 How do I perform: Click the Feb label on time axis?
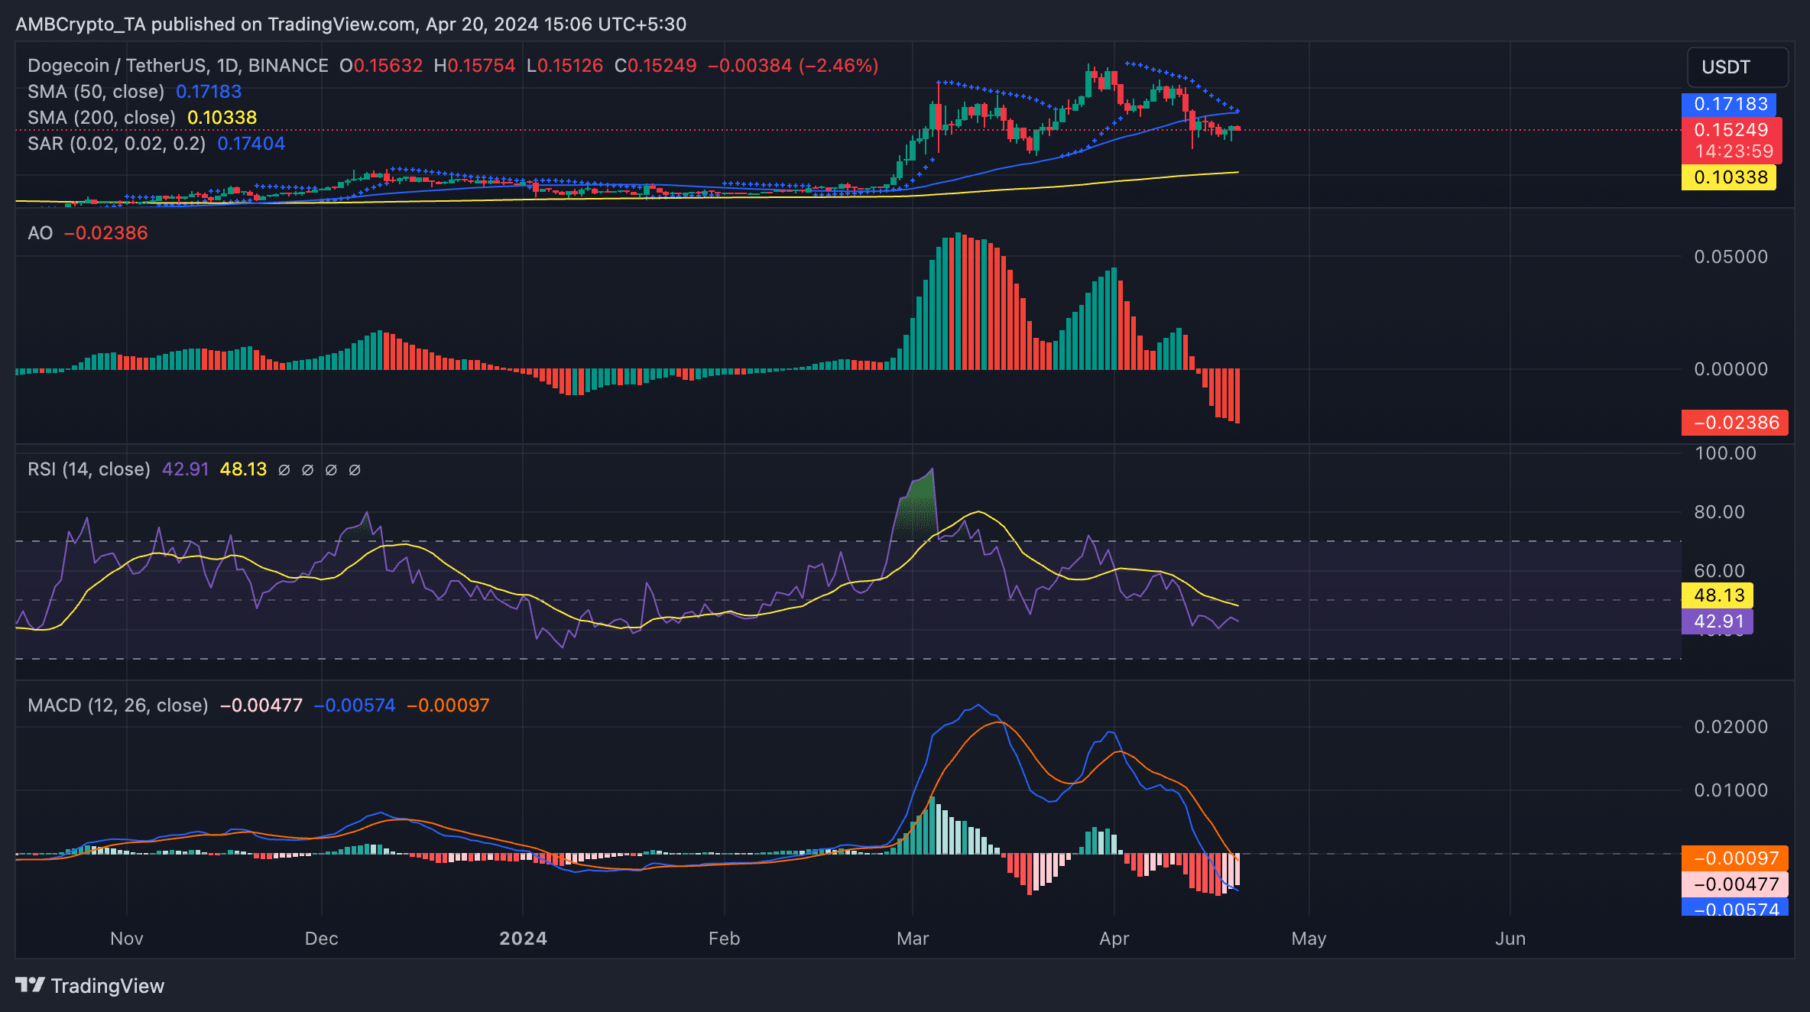pyautogui.click(x=724, y=939)
